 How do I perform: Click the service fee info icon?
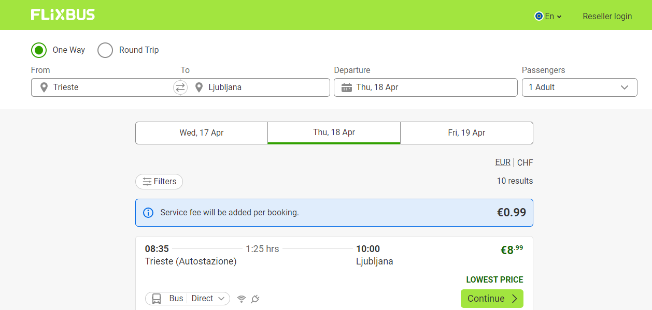click(x=148, y=213)
